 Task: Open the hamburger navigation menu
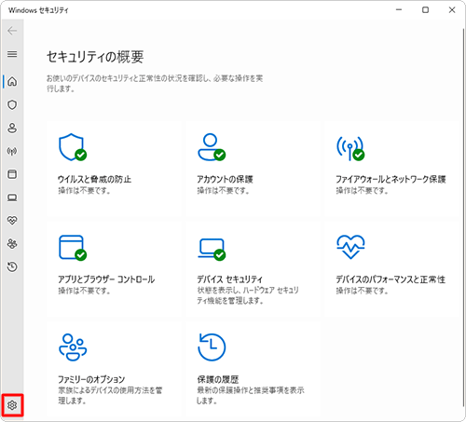pos(12,54)
